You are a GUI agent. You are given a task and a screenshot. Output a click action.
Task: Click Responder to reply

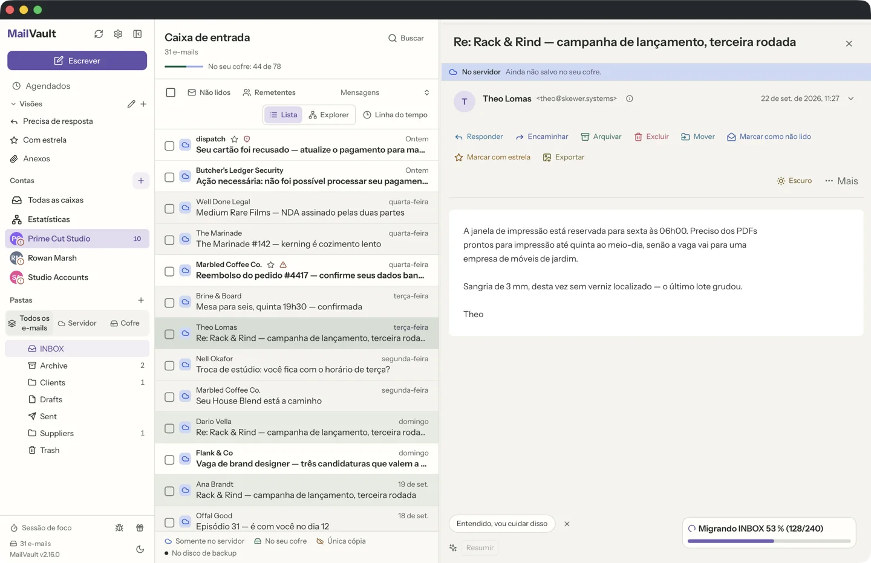click(x=478, y=137)
